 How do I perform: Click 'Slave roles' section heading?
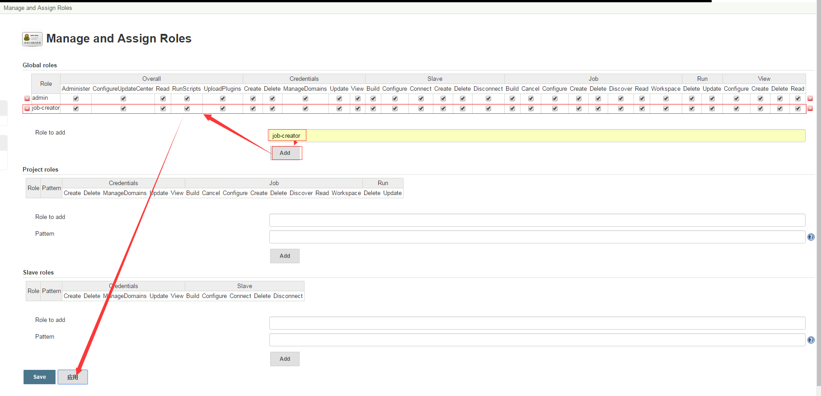pyautogui.click(x=38, y=273)
